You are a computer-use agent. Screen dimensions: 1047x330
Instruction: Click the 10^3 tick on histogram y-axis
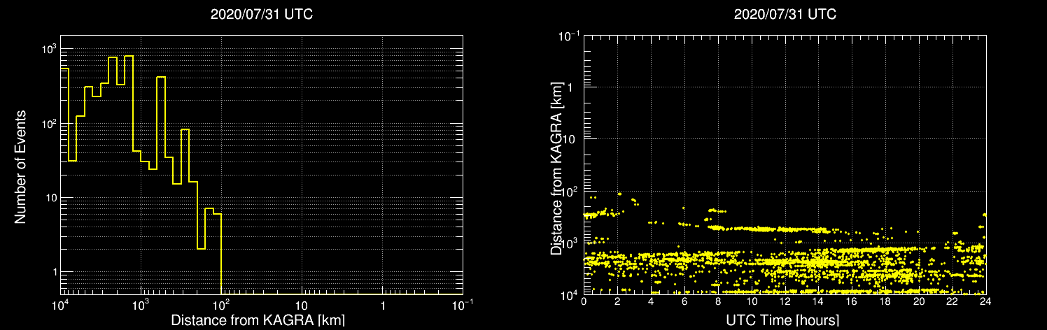tap(48, 50)
